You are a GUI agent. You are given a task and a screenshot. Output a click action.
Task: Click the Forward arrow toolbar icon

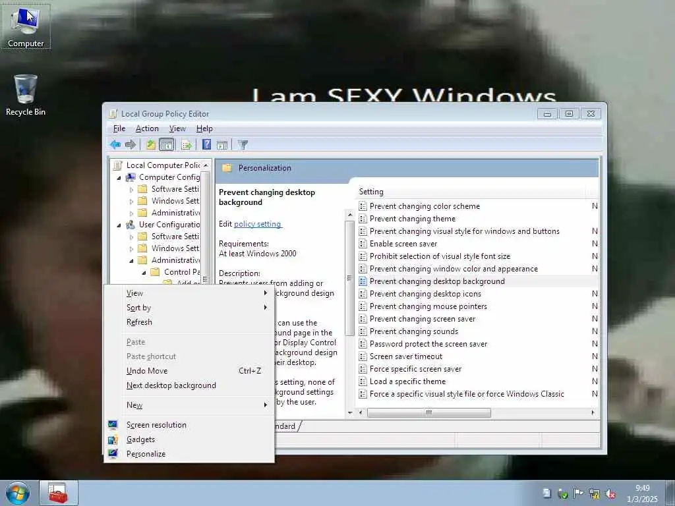pos(130,144)
